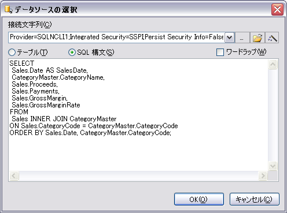Click the vertical scrollbar up arrow

pyautogui.click(x=273, y=64)
